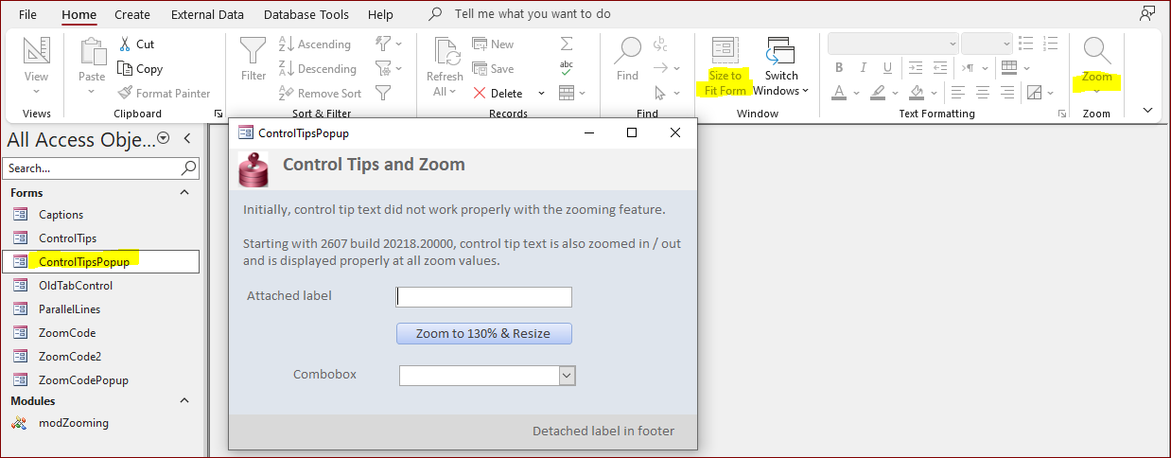1171x458 pixels.
Task: Align text right
Action: [x=1008, y=93]
